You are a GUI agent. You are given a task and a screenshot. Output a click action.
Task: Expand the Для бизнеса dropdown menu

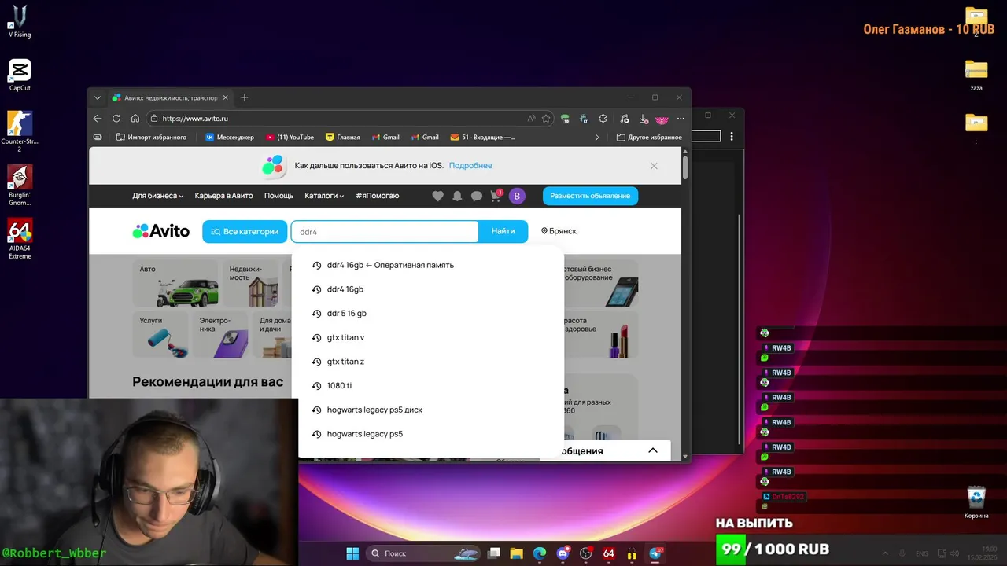click(158, 196)
